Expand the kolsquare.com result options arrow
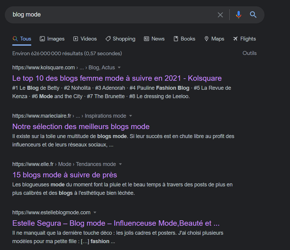 [x=119, y=68]
